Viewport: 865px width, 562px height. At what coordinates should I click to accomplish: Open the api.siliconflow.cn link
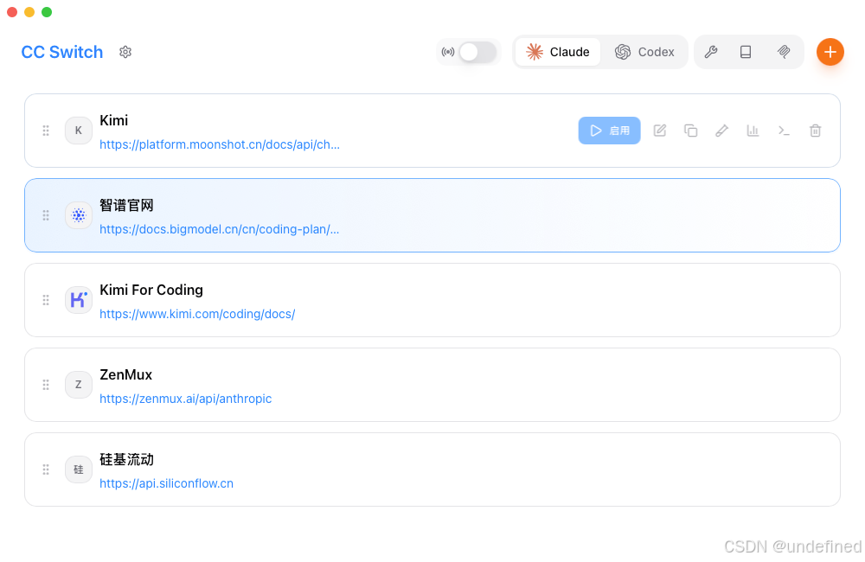167,483
